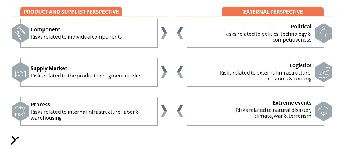Click the Process flowchart hexagon icon
344x148 pixels.
(20, 111)
